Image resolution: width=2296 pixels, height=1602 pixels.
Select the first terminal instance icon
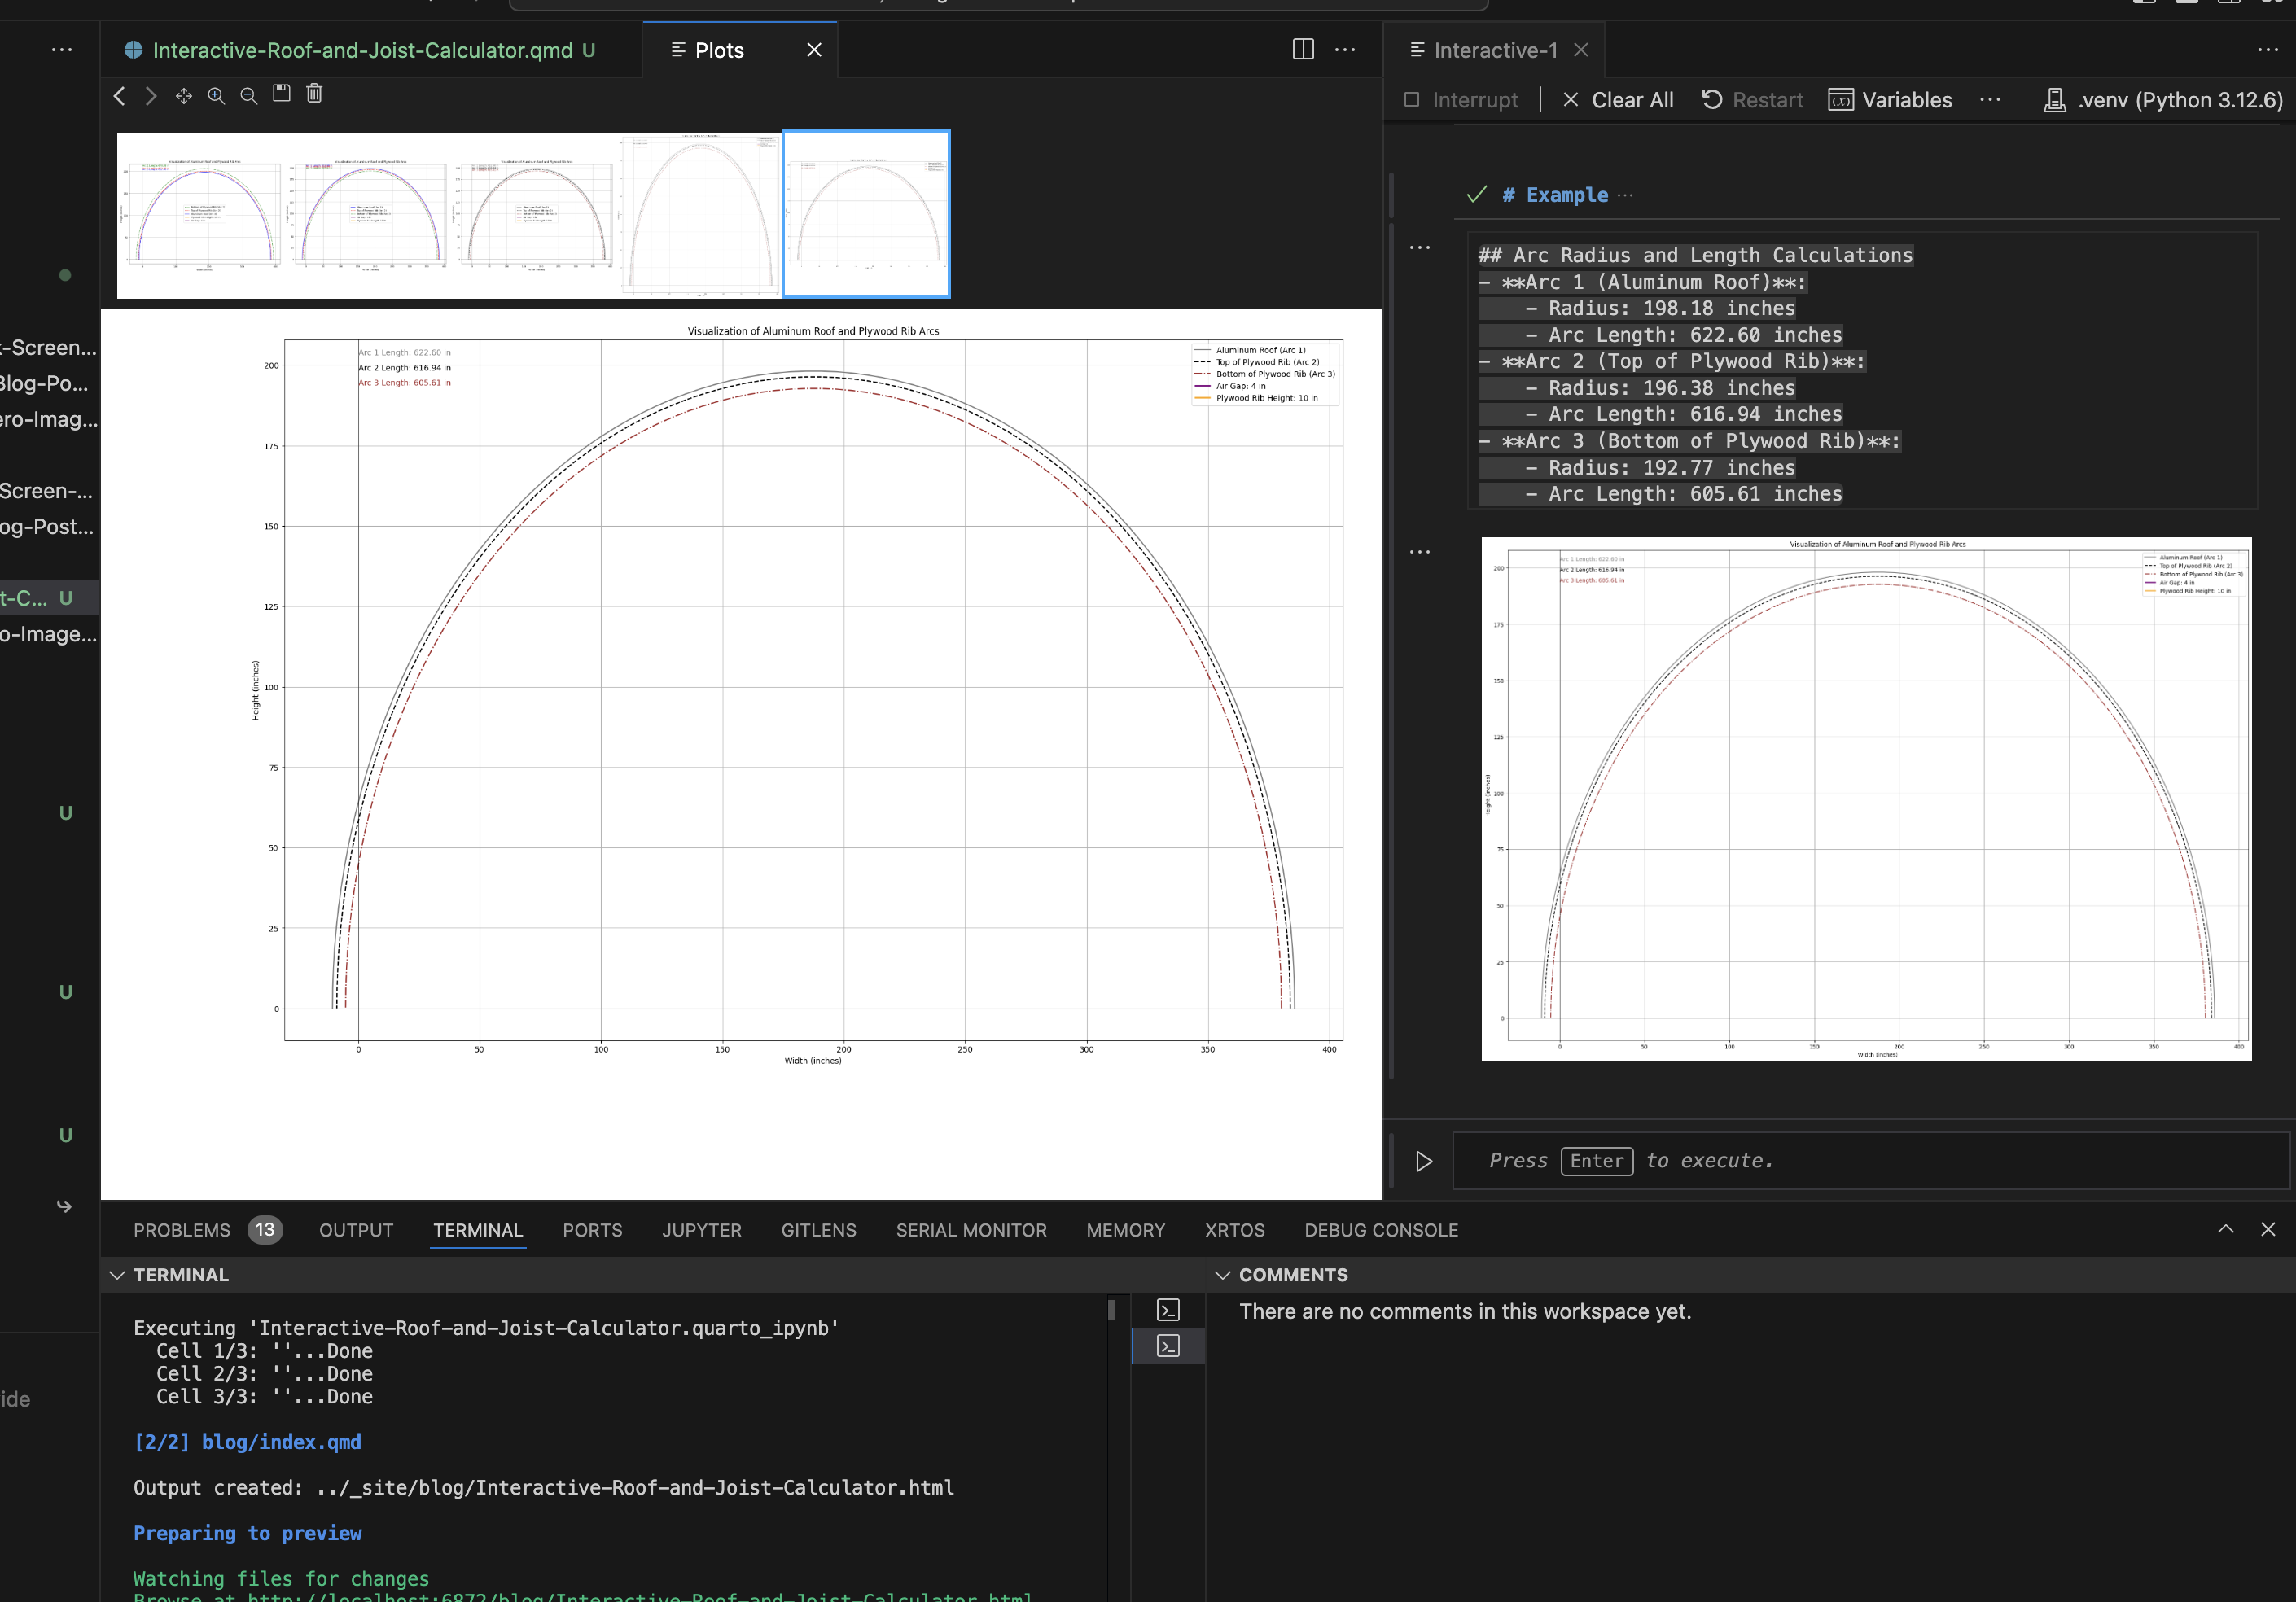1168,1310
